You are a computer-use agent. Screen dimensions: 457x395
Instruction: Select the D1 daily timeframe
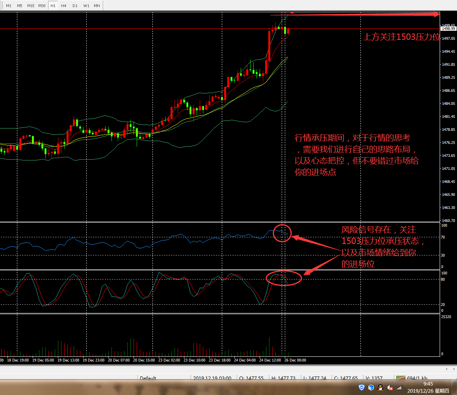(75, 6)
